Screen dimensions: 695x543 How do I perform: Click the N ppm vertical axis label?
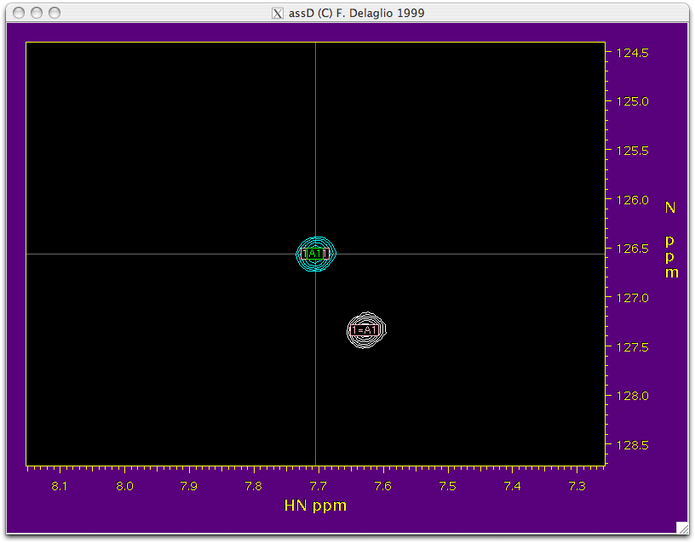click(672, 240)
